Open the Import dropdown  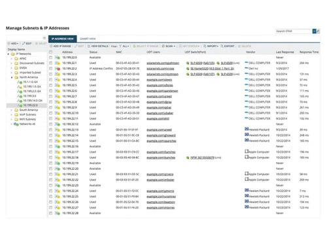211,46
